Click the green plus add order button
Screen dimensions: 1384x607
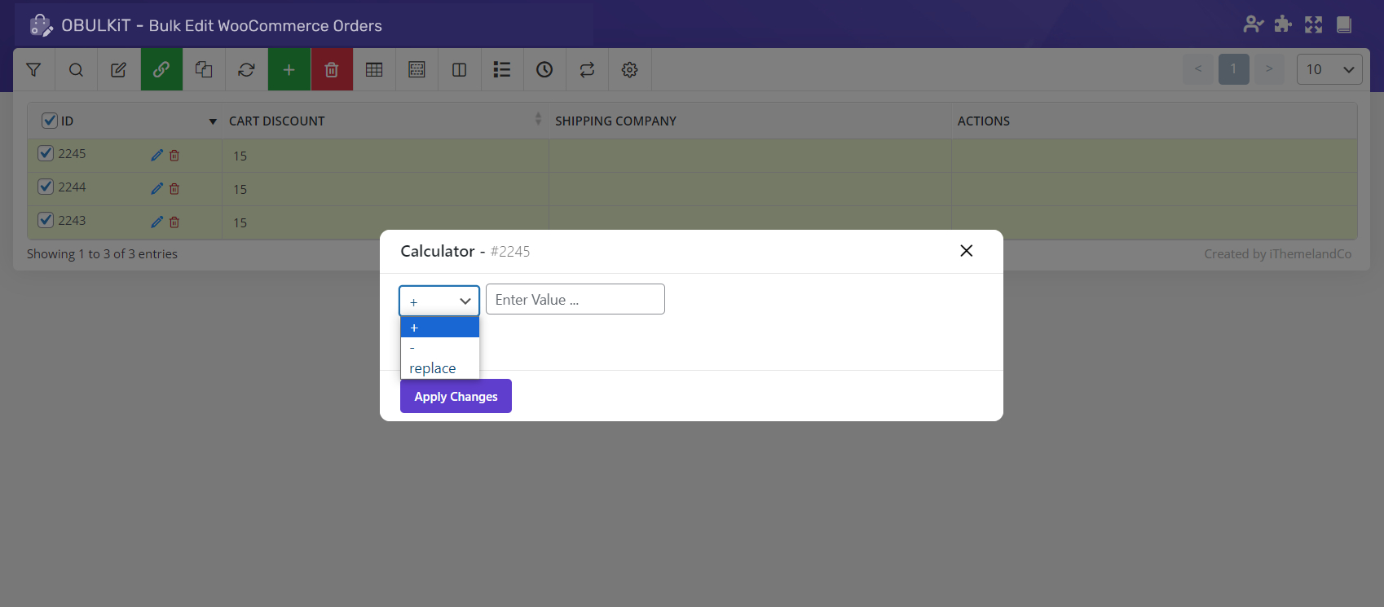coord(289,70)
